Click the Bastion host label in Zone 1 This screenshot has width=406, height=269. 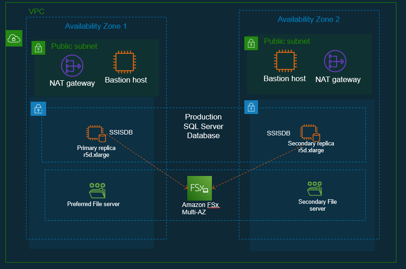[126, 80]
